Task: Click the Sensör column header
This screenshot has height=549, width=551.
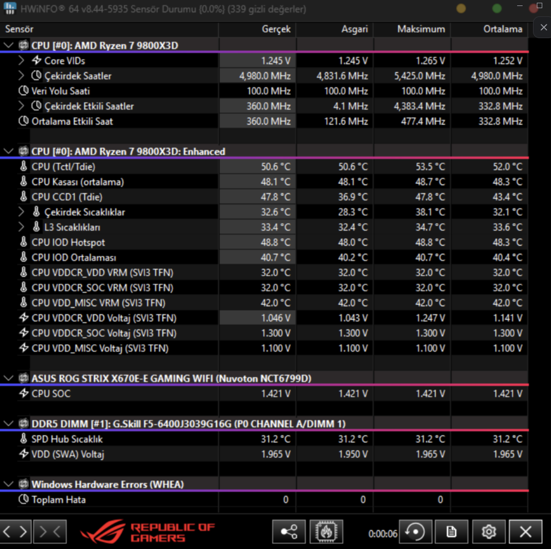Action: click(x=109, y=29)
